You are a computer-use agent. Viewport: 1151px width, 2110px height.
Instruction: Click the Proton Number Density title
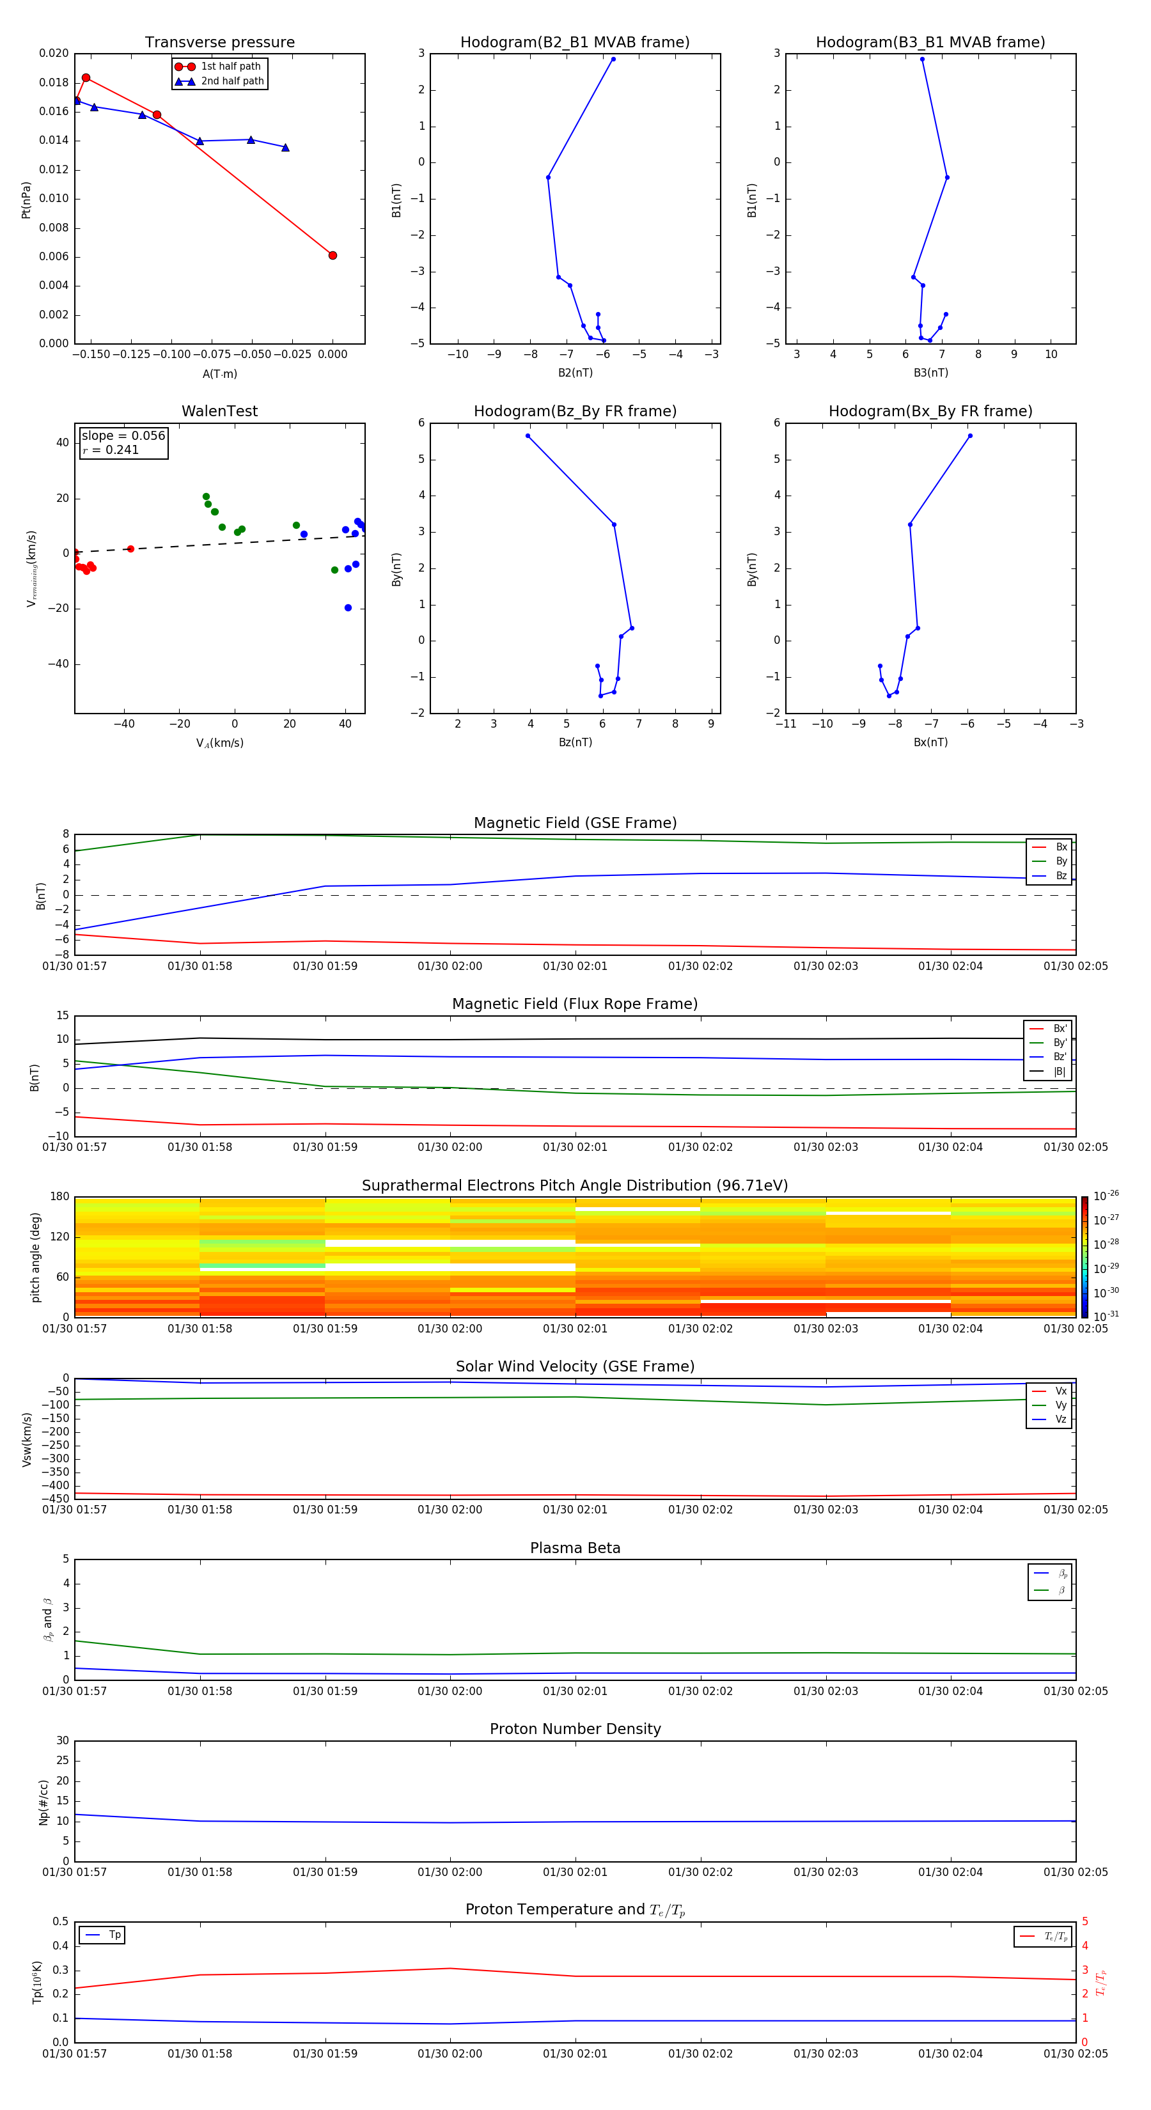tap(575, 1729)
